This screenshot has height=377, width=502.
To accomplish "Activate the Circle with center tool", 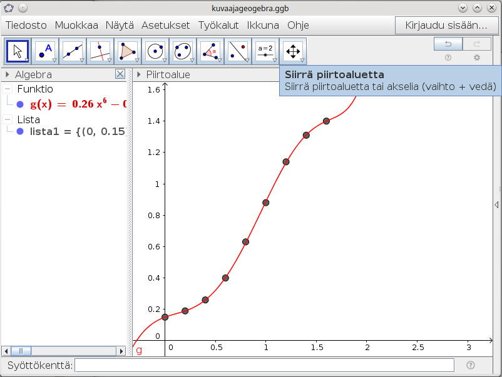I will pos(155,51).
